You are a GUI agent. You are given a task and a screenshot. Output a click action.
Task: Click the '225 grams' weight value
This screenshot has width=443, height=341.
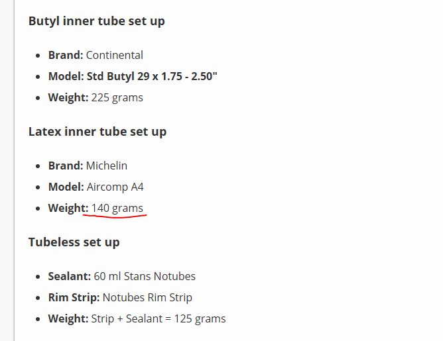[x=117, y=98]
